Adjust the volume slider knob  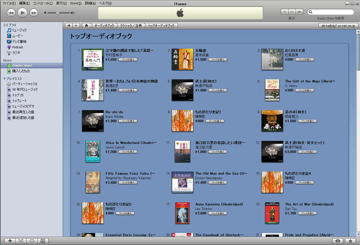coord(58,13)
